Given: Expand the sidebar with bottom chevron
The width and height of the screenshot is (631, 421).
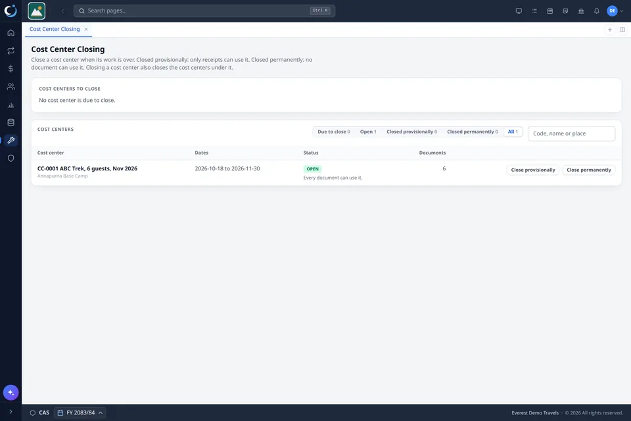Looking at the screenshot, I should pyautogui.click(x=11, y=412).
